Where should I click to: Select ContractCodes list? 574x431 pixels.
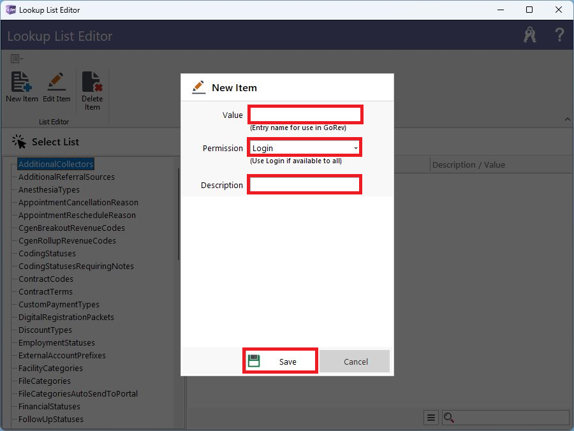(x=46, y=279)
